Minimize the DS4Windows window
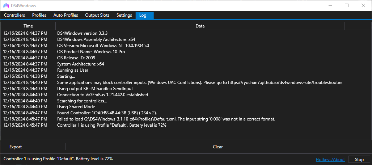The height and width of the screenshot is (165, 372). (330, 5)
